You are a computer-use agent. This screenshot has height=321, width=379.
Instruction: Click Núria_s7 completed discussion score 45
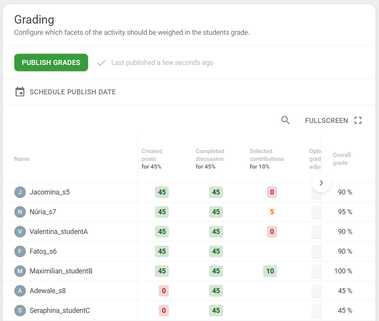[x=216, y=212]
